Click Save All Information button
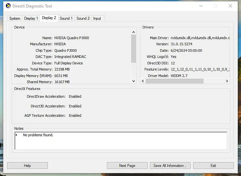The height and width of the screenshot is (176, 241). point(170,166)
